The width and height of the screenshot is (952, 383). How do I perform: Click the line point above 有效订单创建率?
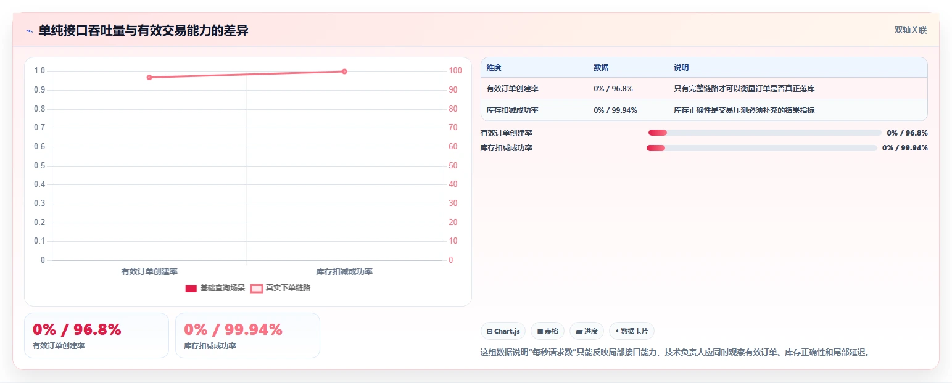point(149,77)
